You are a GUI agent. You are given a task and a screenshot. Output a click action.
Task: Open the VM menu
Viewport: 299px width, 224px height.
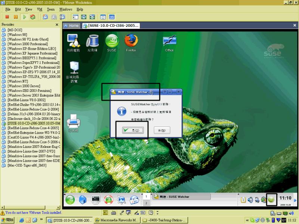click(x=40, y=9)
